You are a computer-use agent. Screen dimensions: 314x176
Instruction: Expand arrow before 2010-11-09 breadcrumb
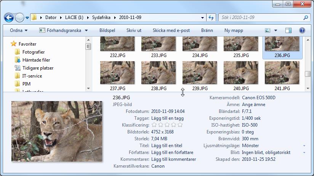(115, 17)
